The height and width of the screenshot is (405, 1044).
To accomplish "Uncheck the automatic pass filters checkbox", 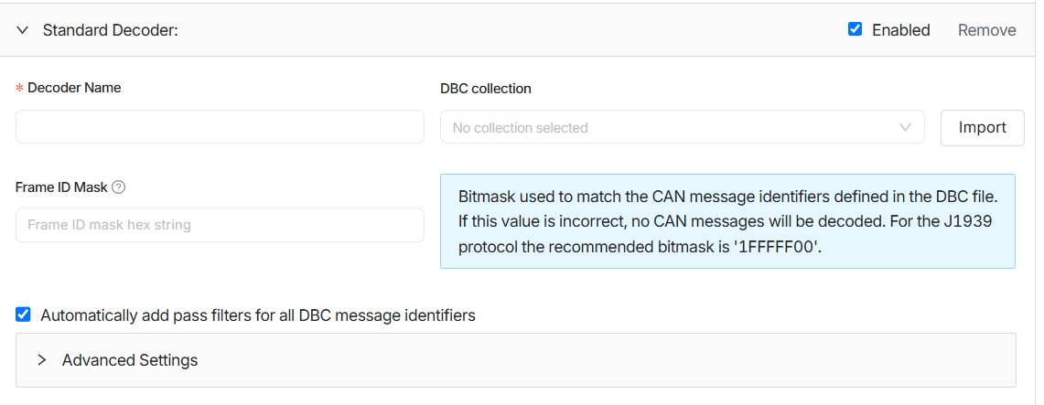I will tap(23, 314).
